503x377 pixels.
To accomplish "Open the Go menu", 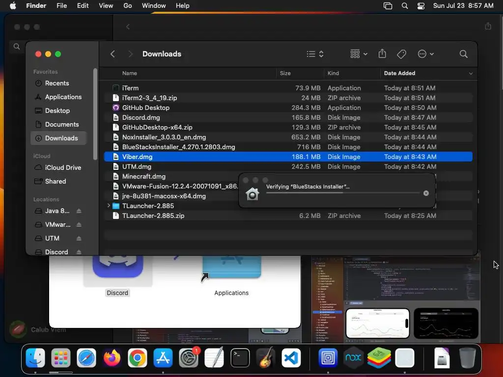I will [x=128, y=6].
